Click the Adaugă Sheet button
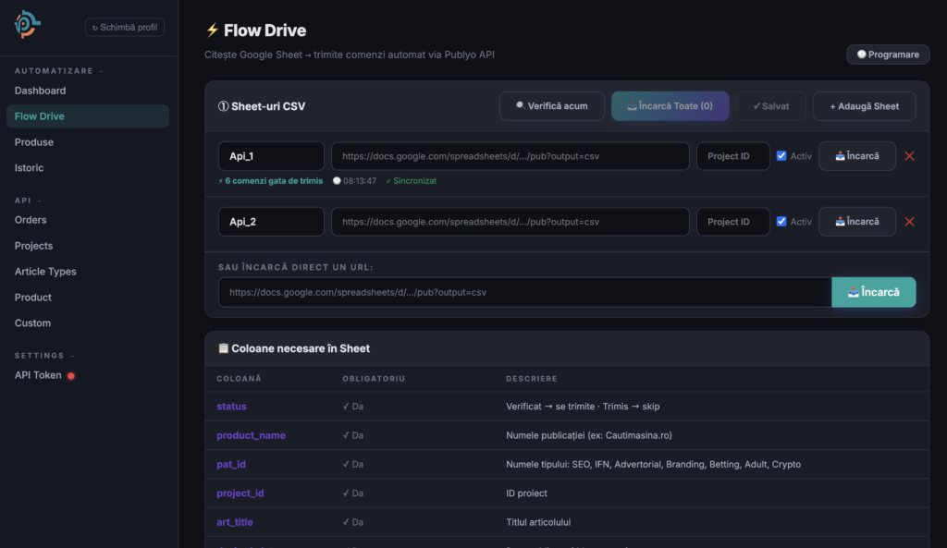The height and width of the screenshot is (548, 947). click(x=864, y=106)
